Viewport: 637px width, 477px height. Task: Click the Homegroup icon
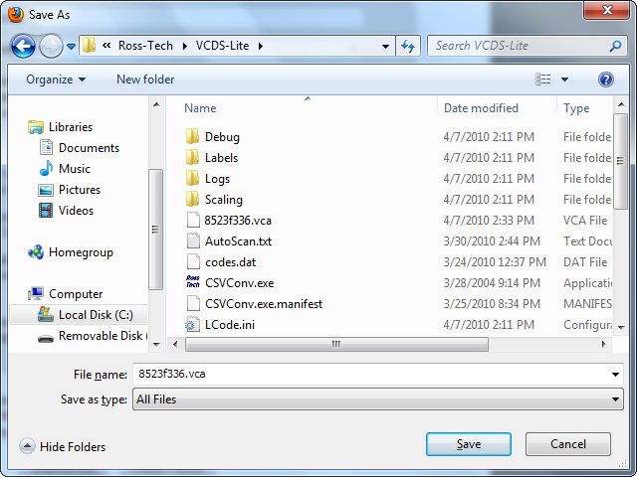(x=36, y=252)
